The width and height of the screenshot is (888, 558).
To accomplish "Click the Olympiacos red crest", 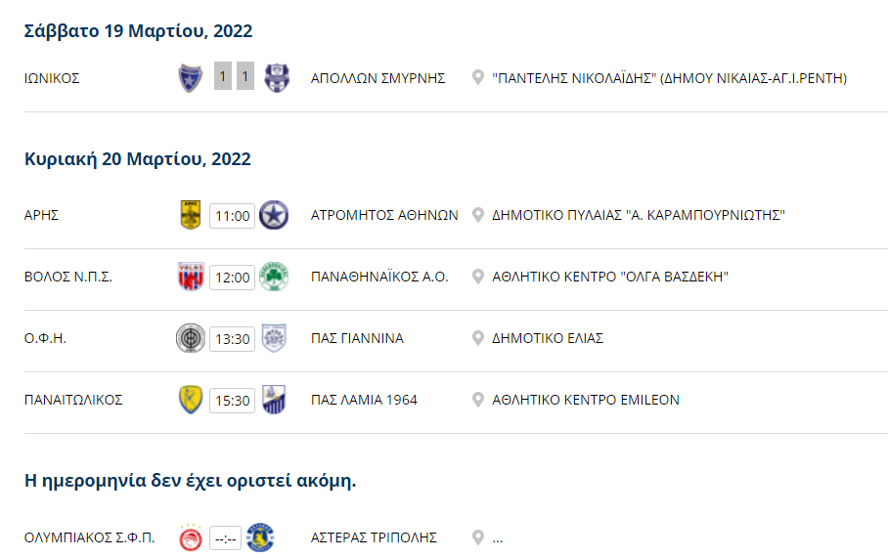I will tap(191, 537).
